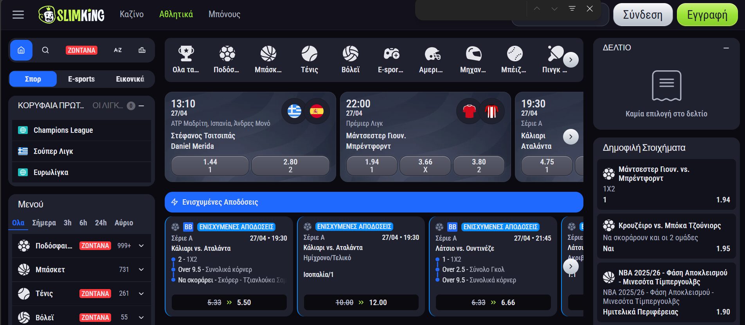Expand the Μπάσκετ menu row

(141, 270)
